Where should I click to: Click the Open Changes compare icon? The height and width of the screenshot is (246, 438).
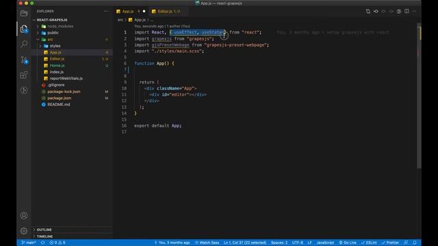pyautogui.click(x=368, y=11)
